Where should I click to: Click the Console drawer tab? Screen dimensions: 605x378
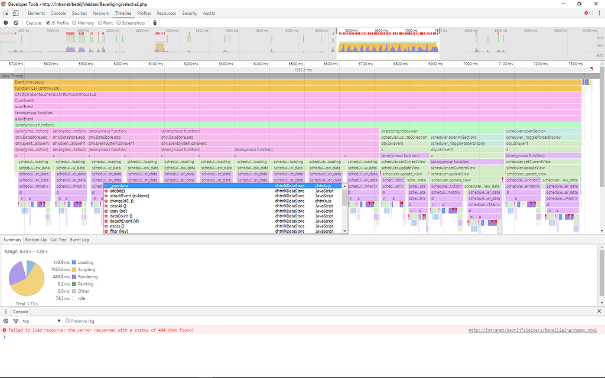tap(21, 312)
